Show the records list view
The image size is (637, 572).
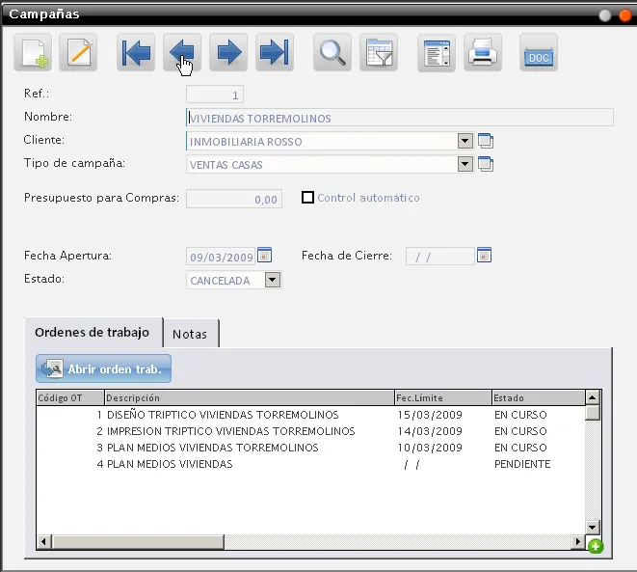437,52
